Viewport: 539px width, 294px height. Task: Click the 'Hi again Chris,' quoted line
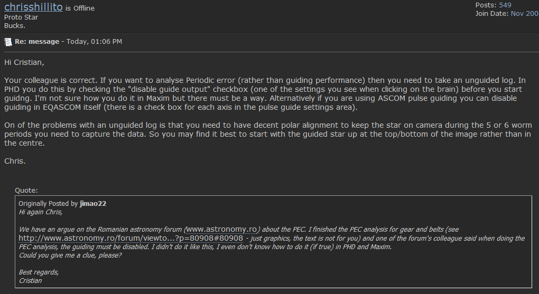point(41,212)
